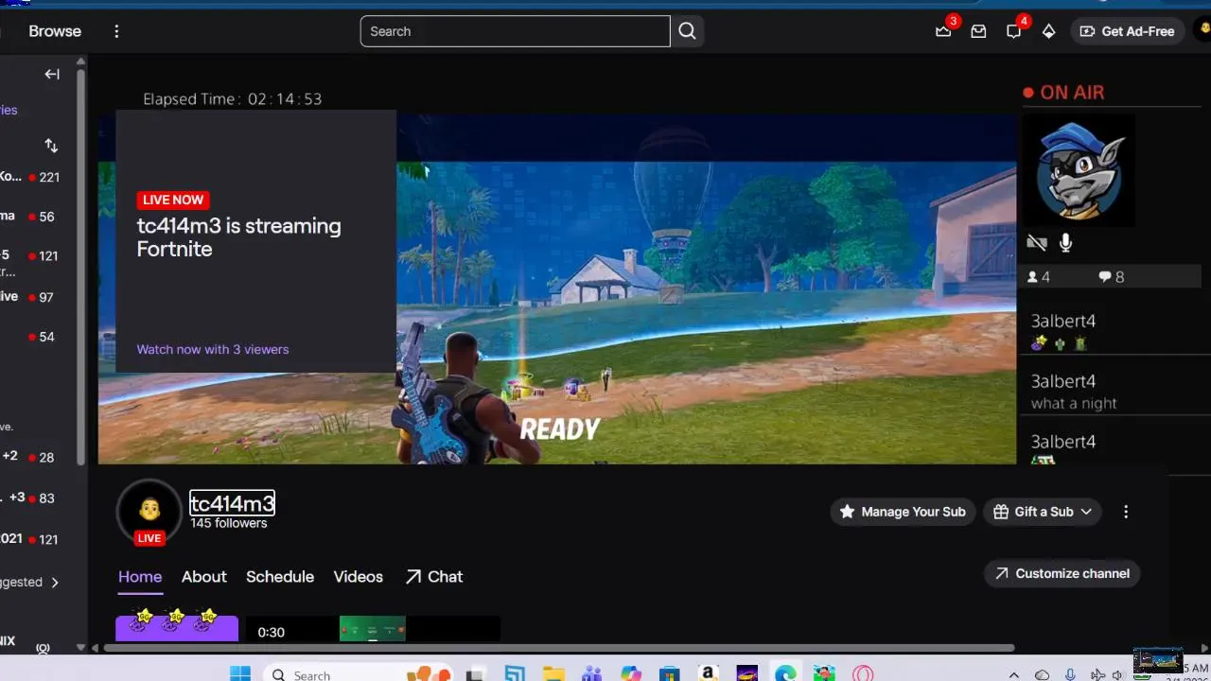Click the tc414m3 is streaming Fortnite text
Image resolution: width=1211 pixels, height=681 pixels.
[x=238, y=237]
